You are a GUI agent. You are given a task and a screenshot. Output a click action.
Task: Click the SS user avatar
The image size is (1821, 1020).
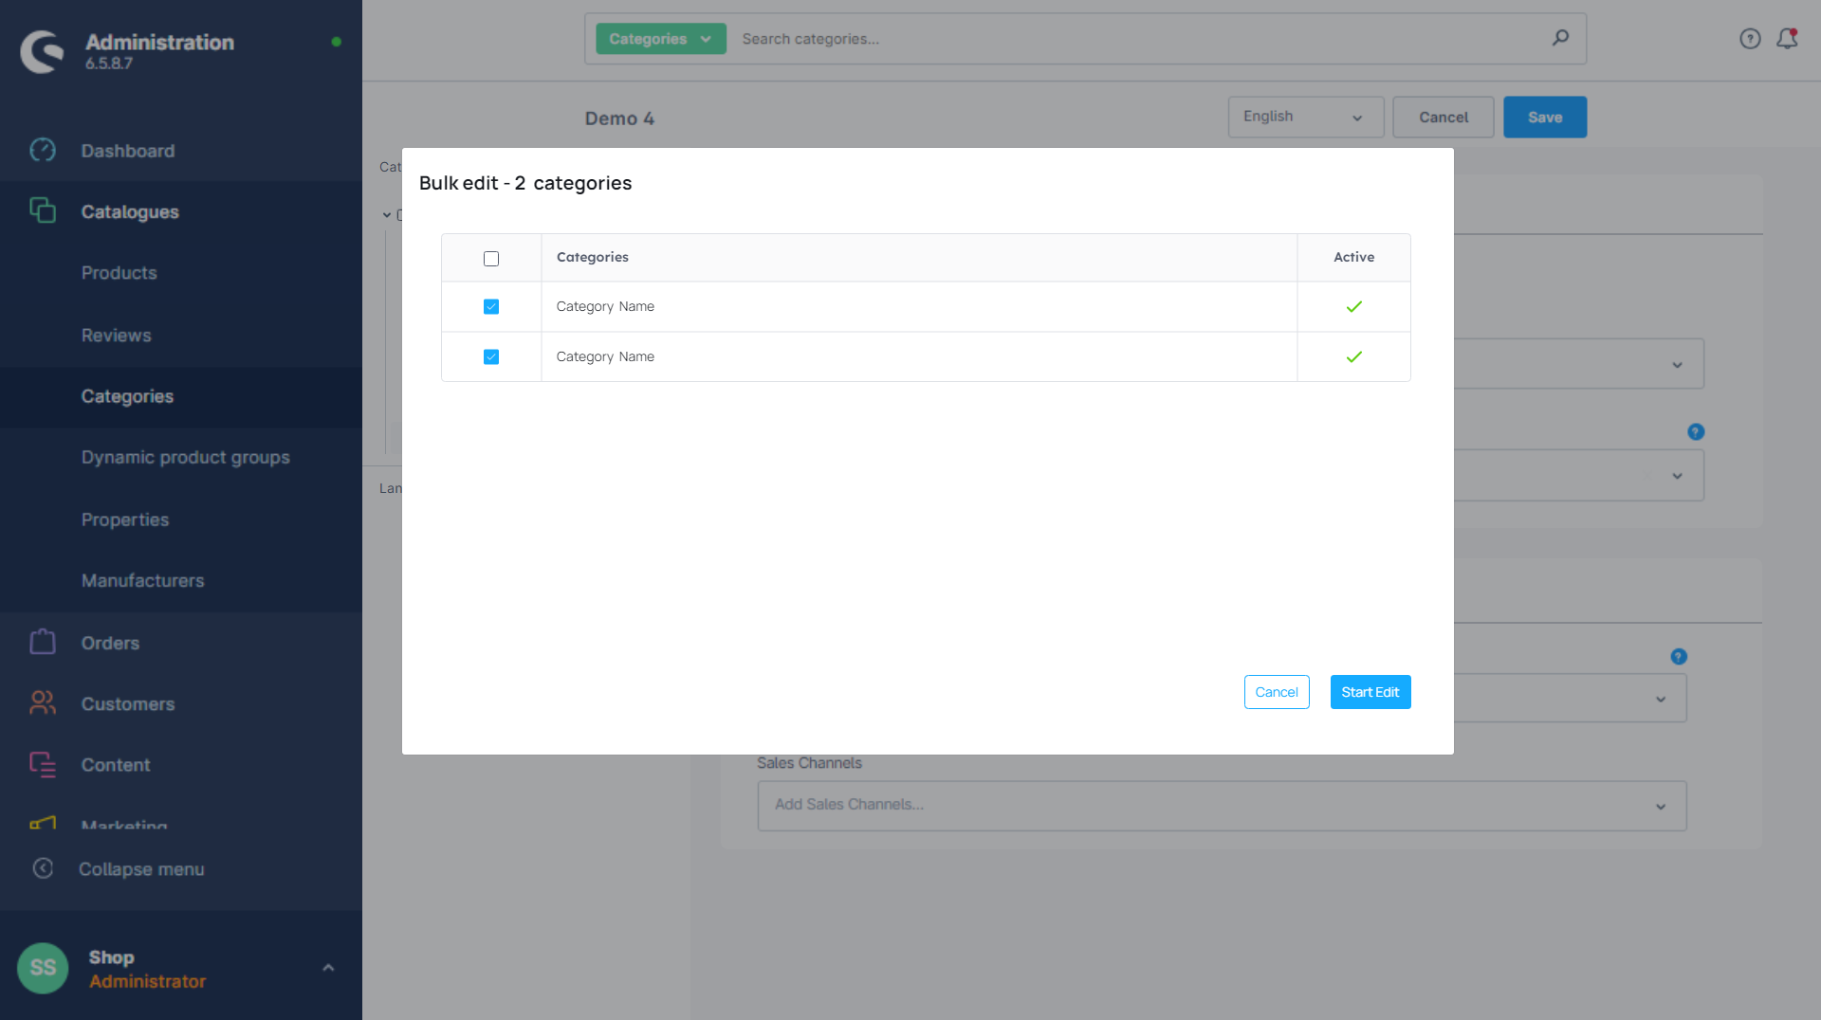[43, 968]
